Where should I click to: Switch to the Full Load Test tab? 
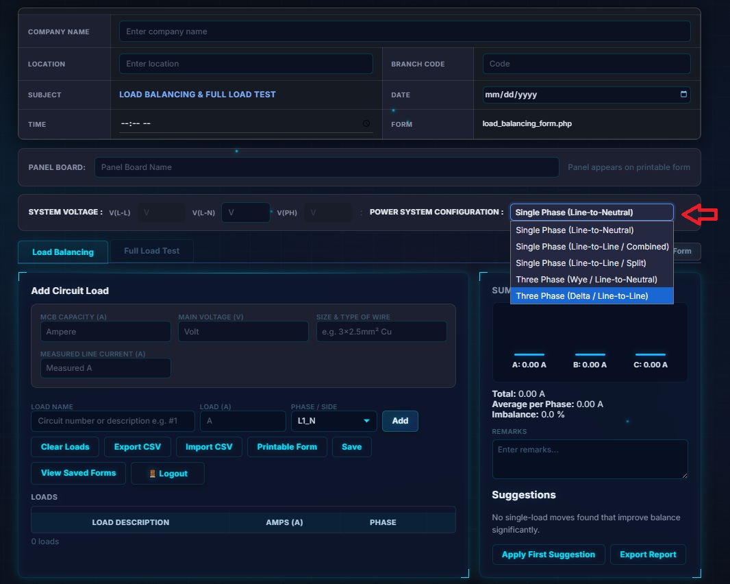(x=151, y=251)
